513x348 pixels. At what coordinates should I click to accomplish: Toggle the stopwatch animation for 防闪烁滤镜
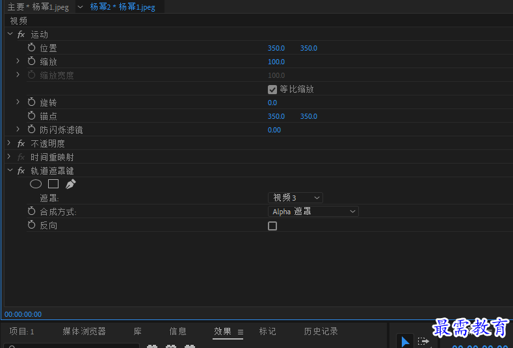click(31, 129)
